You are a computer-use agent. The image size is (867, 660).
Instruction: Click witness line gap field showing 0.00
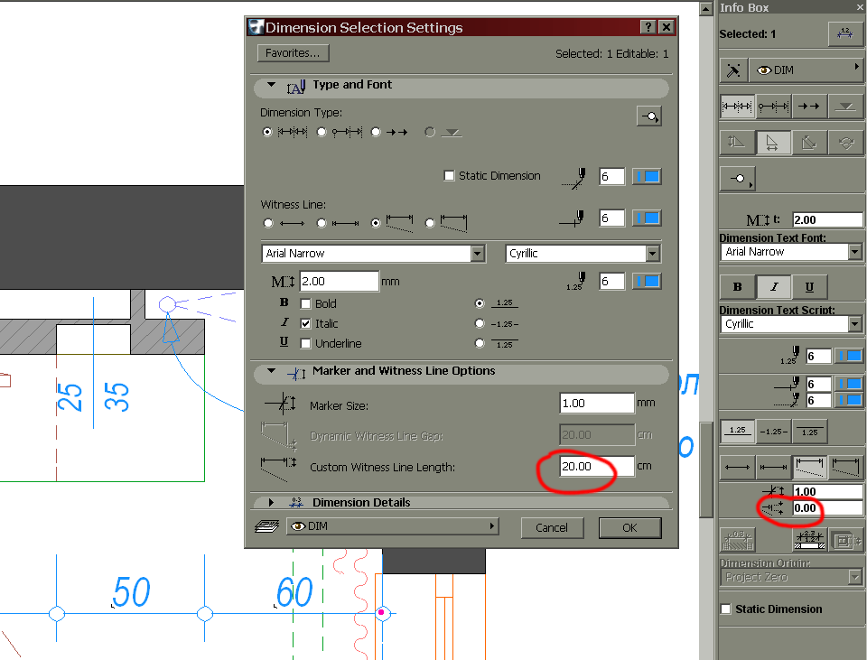click(x=827, y=508)
